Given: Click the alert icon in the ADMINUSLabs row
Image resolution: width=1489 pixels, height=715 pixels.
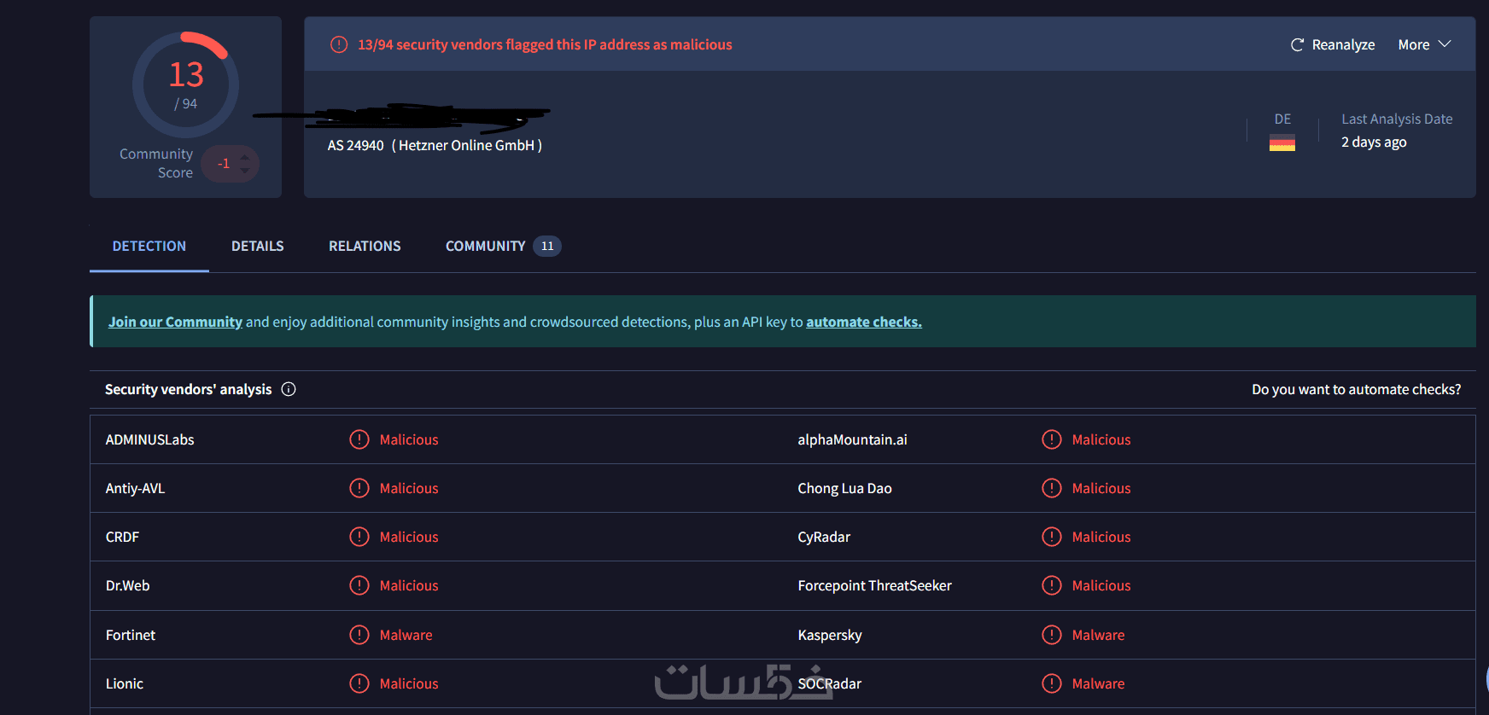Looking at the screenshot, I should (x=359, y=439).
